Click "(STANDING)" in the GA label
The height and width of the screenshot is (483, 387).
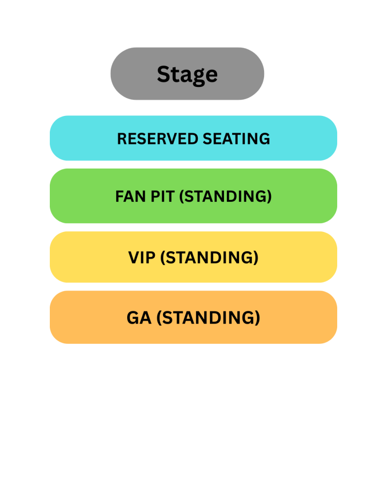[x=209, y=318]
